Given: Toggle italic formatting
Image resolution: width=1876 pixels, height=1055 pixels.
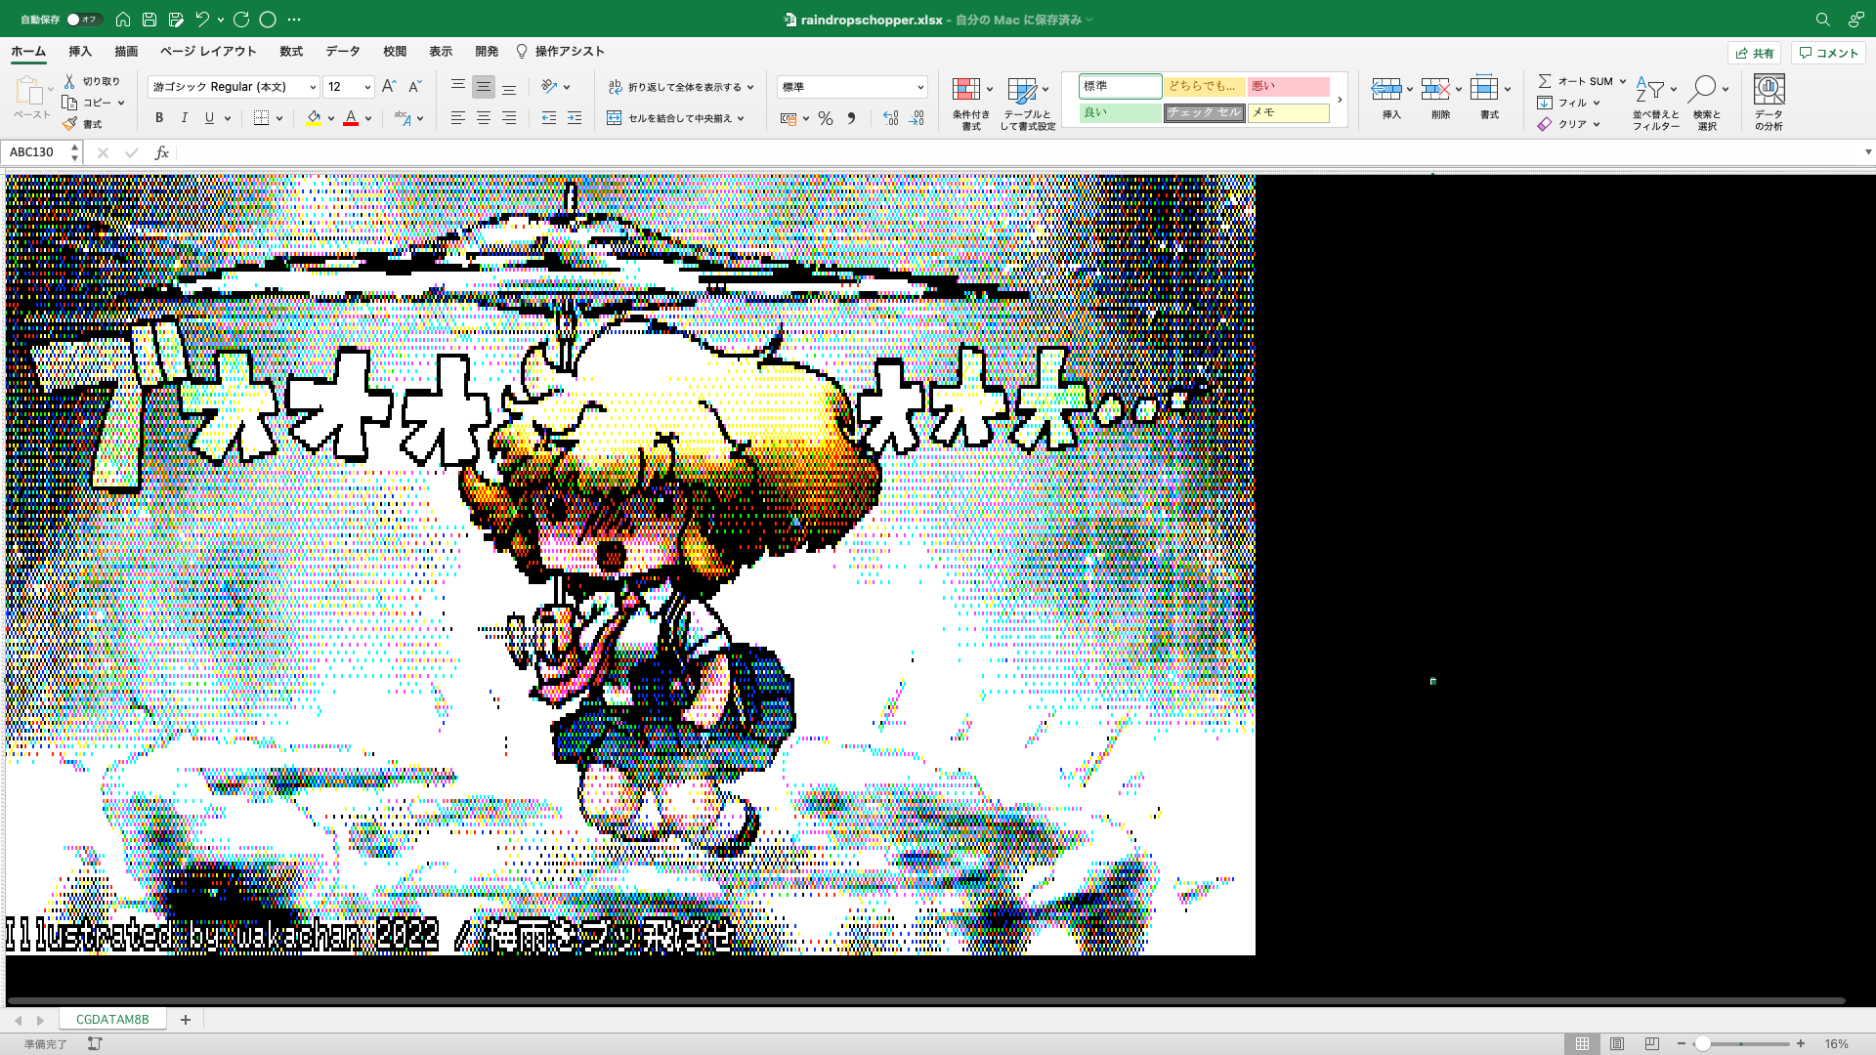Looking at the screenshot, I should [x=185, y=118].
